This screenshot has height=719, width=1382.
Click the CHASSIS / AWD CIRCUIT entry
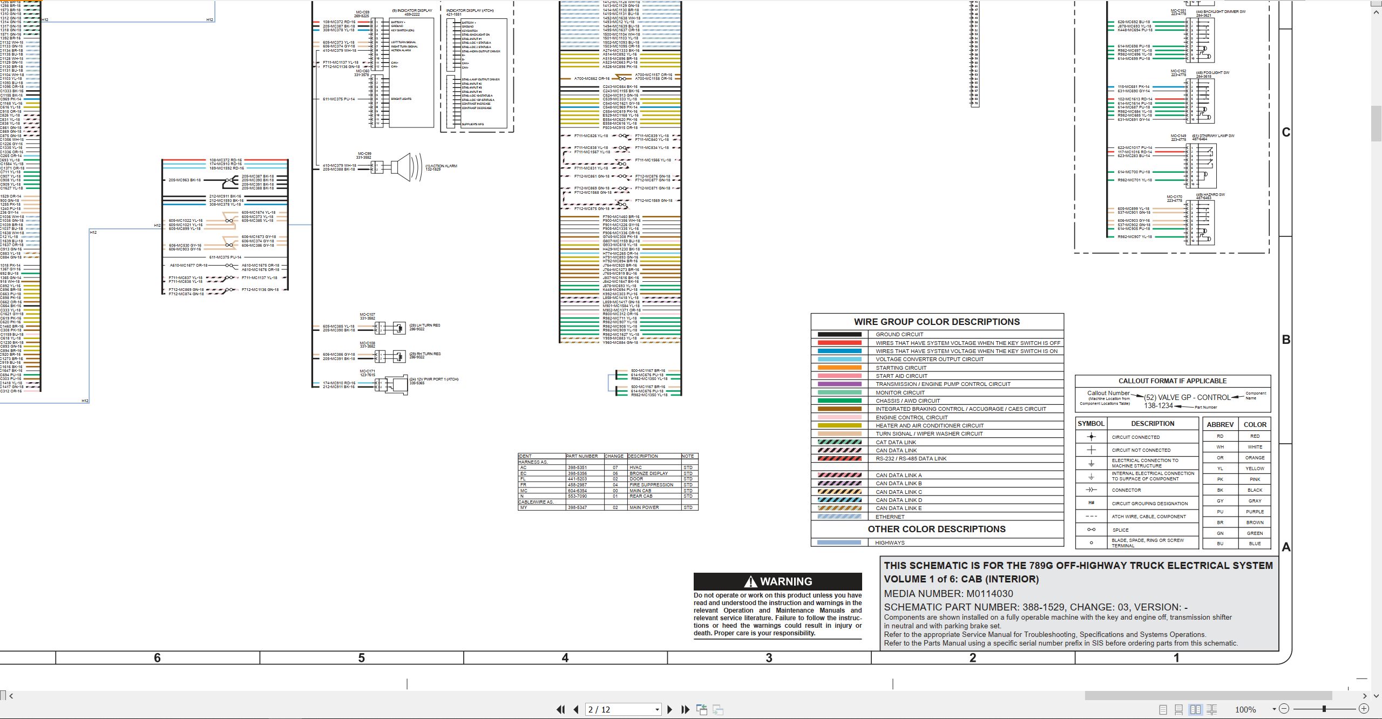click(907, 401)
